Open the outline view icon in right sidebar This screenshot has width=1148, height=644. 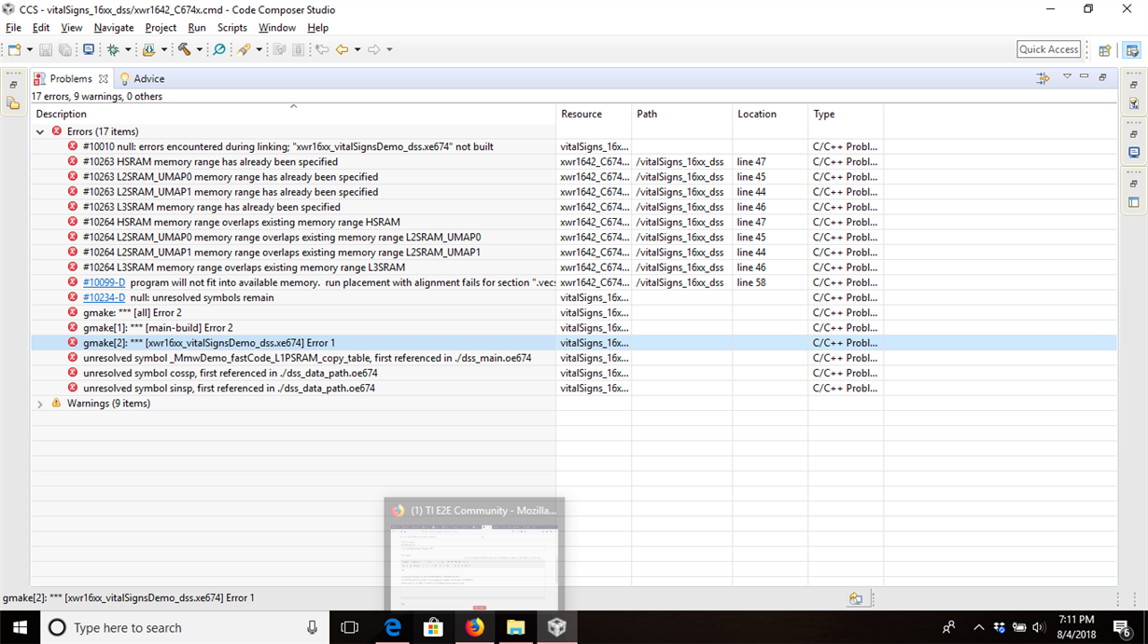point(1134,202)
